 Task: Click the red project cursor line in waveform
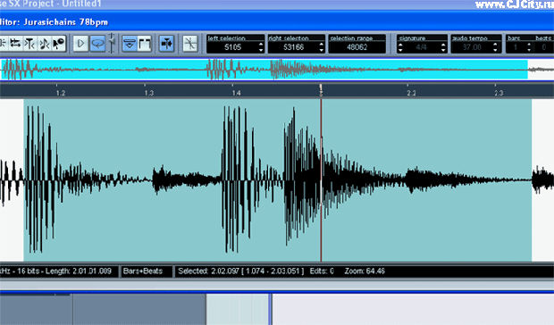[x=321, y=180]
